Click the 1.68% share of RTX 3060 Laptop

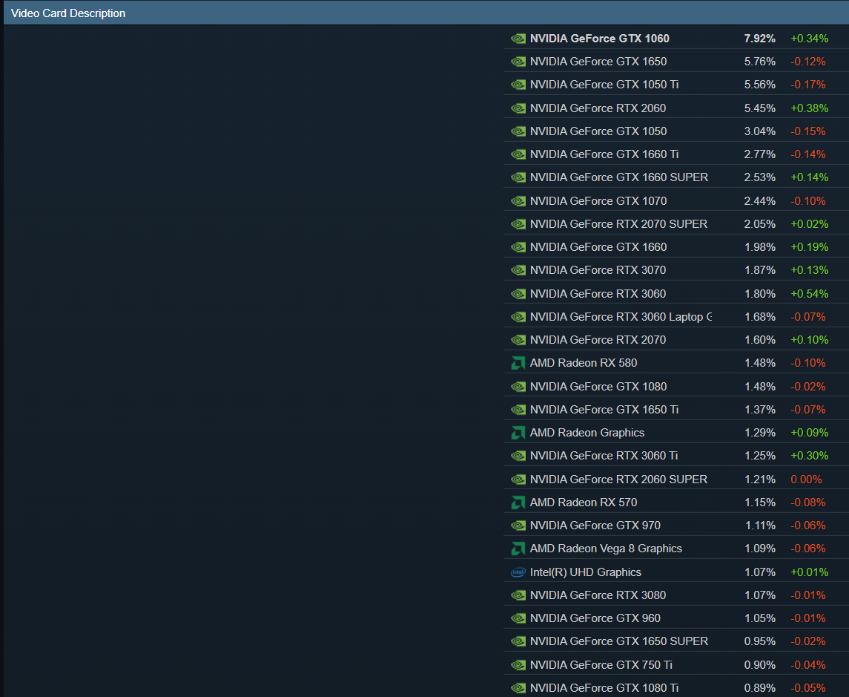tap(760, 316)
